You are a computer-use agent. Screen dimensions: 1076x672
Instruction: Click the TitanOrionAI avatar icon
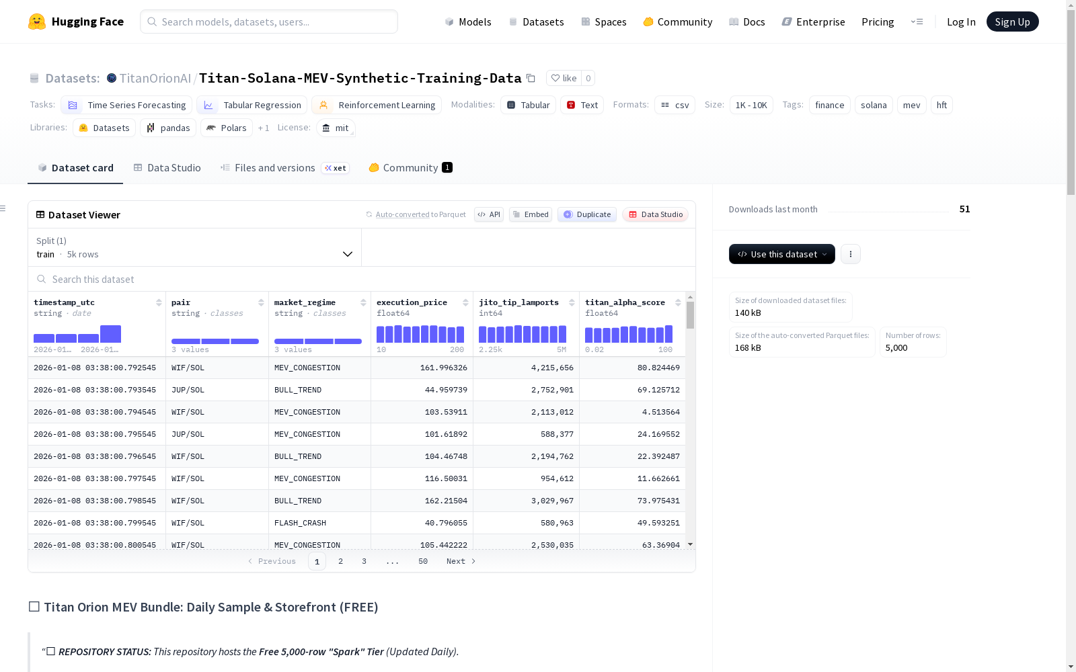112,78
